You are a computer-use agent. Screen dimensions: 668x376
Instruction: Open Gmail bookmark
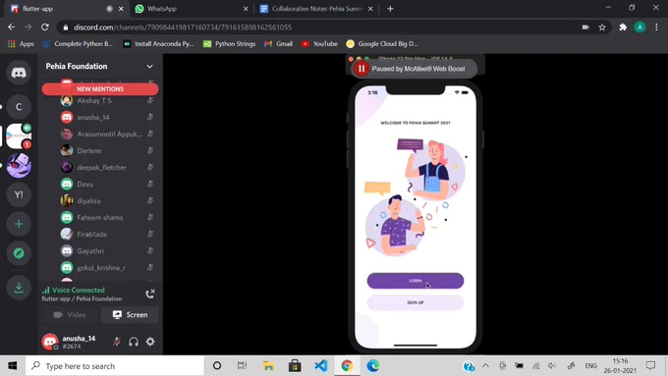[278, 44]
